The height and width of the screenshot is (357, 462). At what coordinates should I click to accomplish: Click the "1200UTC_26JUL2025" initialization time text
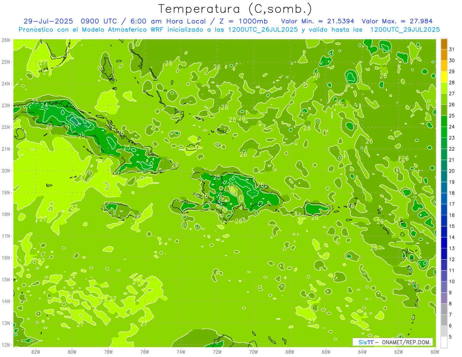coord(263,29)
